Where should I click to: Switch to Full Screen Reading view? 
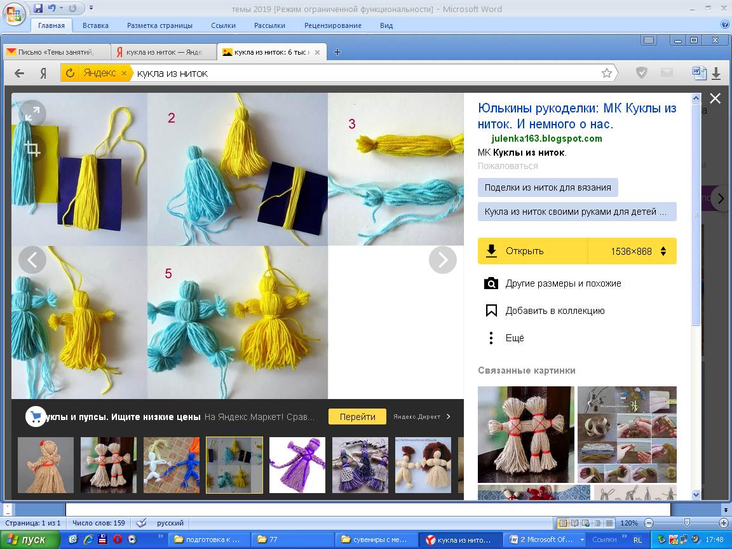(574, 524)
